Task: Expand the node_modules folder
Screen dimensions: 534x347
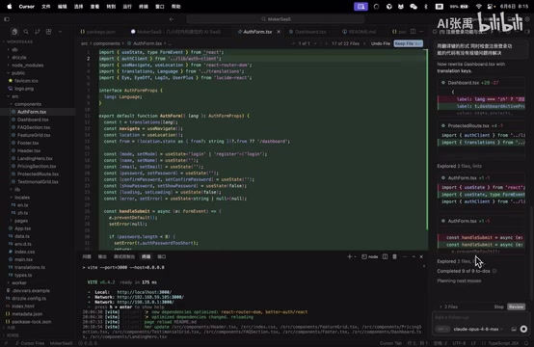Action: coord(27,65)
